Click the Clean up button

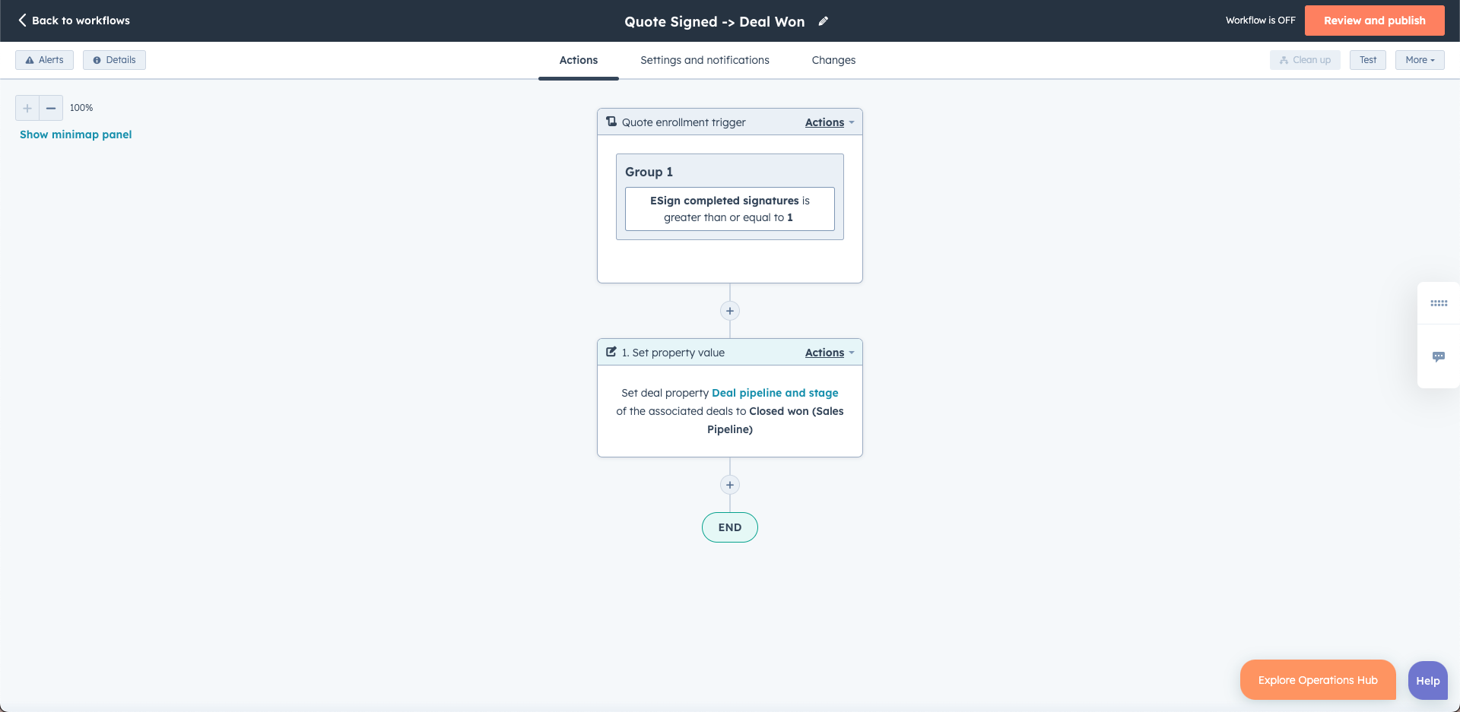1305,60
